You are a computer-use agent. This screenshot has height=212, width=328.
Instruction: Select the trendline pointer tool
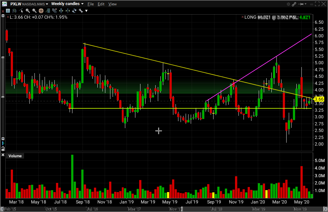pyautogui.click(x=21, y=11)
